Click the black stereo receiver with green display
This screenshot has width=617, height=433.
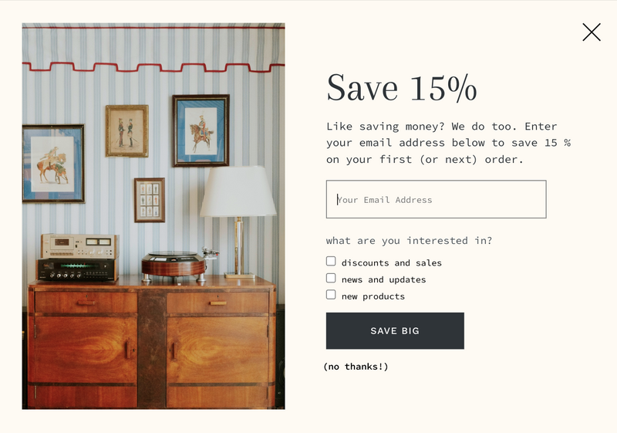[77, 269]
